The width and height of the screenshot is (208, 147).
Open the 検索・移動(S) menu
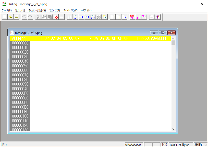point(37,10)
